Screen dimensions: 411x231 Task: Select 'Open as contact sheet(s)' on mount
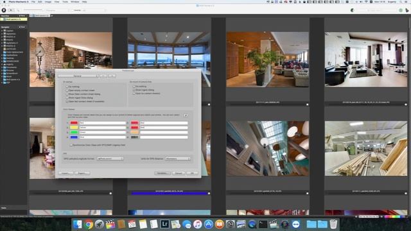[x=134, y=94]
